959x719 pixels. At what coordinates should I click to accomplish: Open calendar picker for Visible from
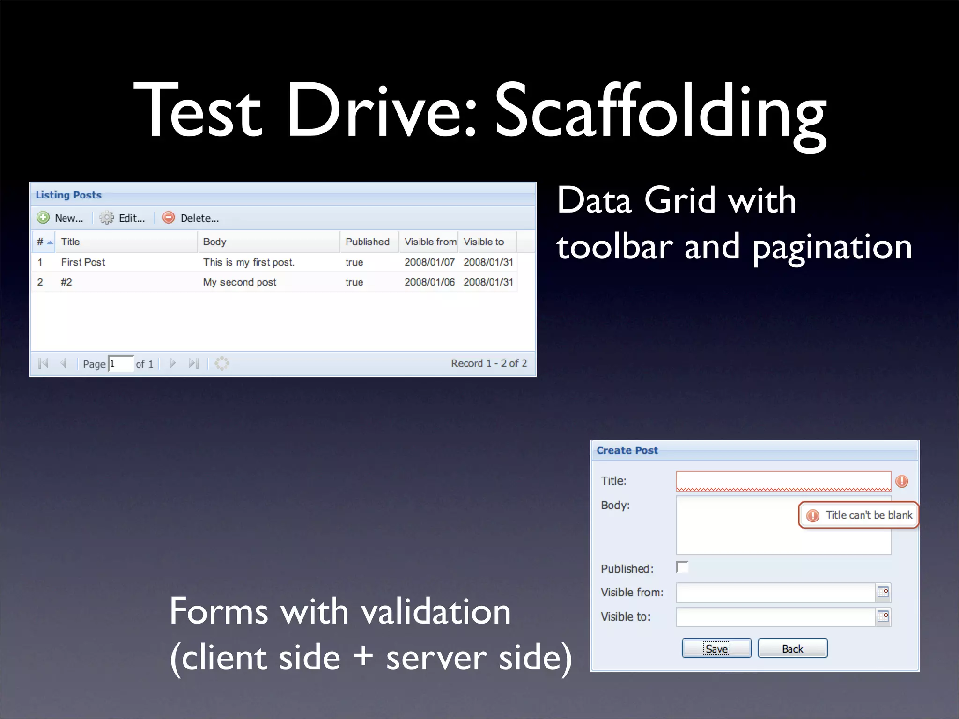tap(883, 592)
